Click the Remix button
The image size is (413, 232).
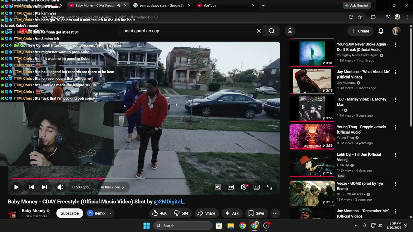(97, 213)
